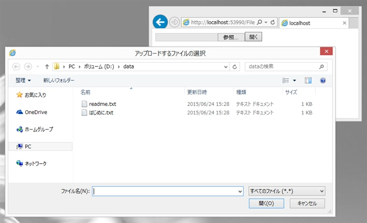Click the 開く(O) button in dialog
Image resolution: width=367 pixels, height=223 pixels.
[267, 204]
